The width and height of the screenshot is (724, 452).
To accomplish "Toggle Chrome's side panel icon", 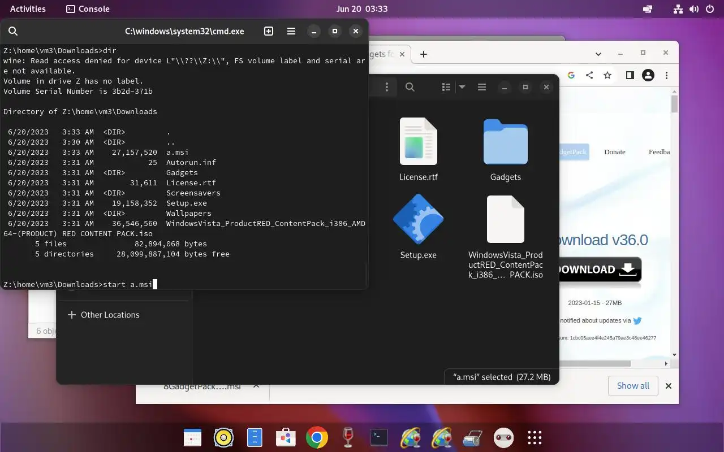I will [630, 75].
